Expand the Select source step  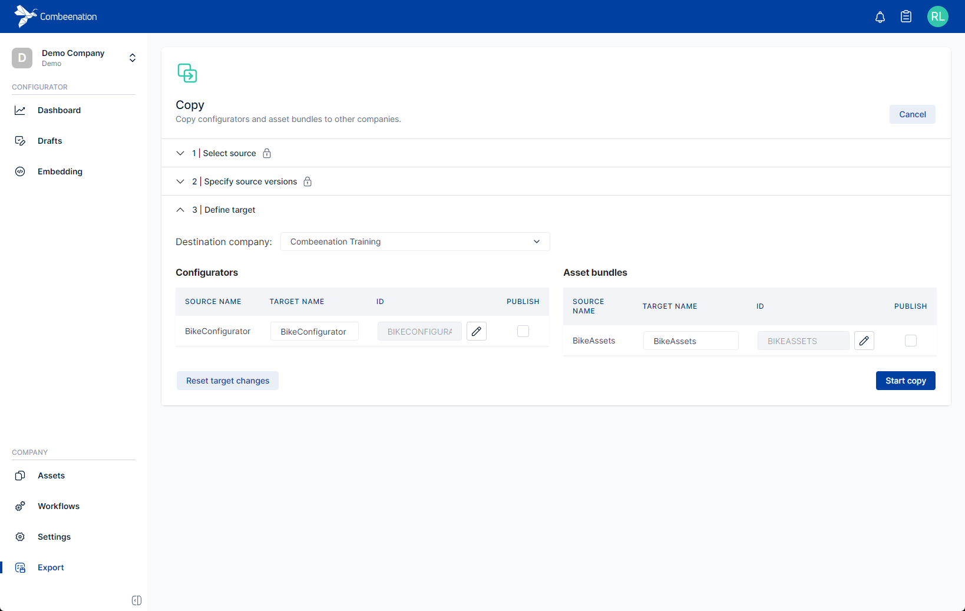(224, 153)
